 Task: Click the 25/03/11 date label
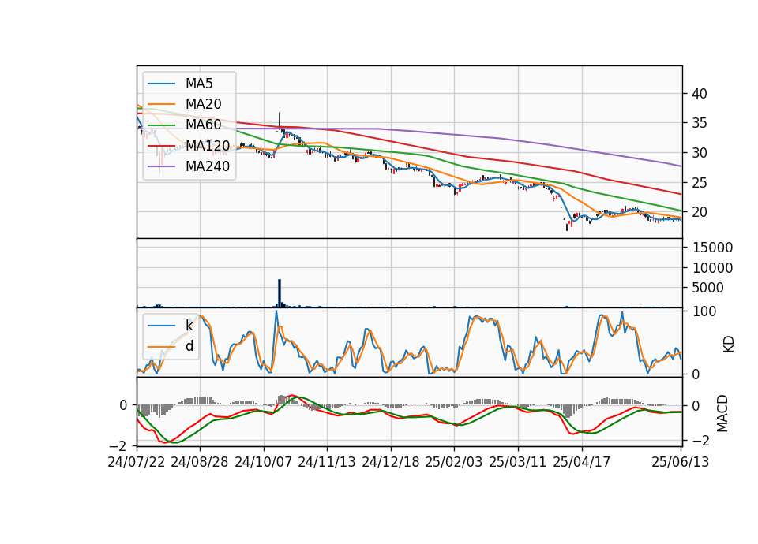click(518, 462)
